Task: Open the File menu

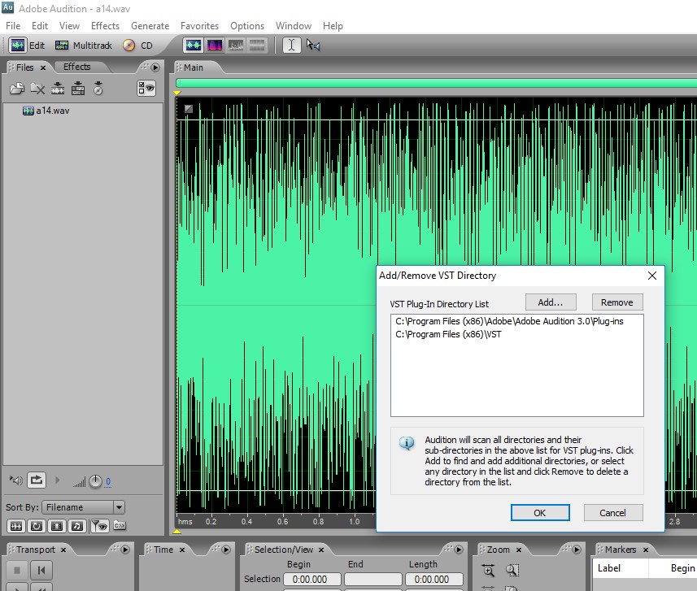Action: coord(13,26)
